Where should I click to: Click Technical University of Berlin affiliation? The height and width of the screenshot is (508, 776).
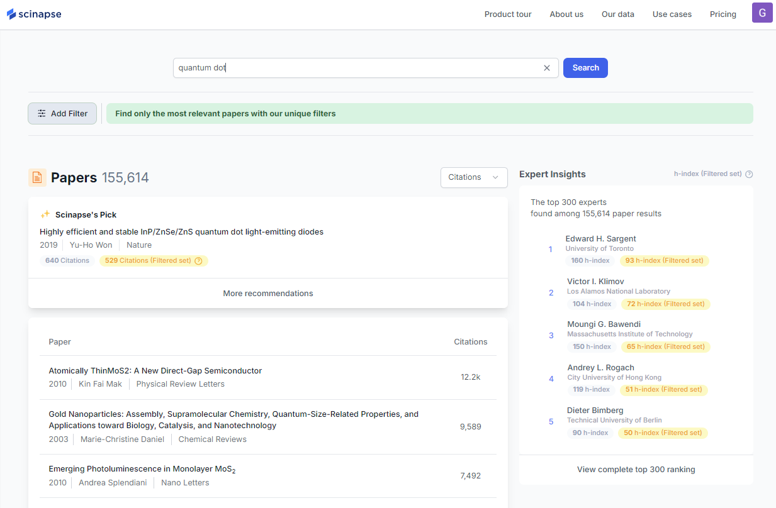(x=614, y=420)
